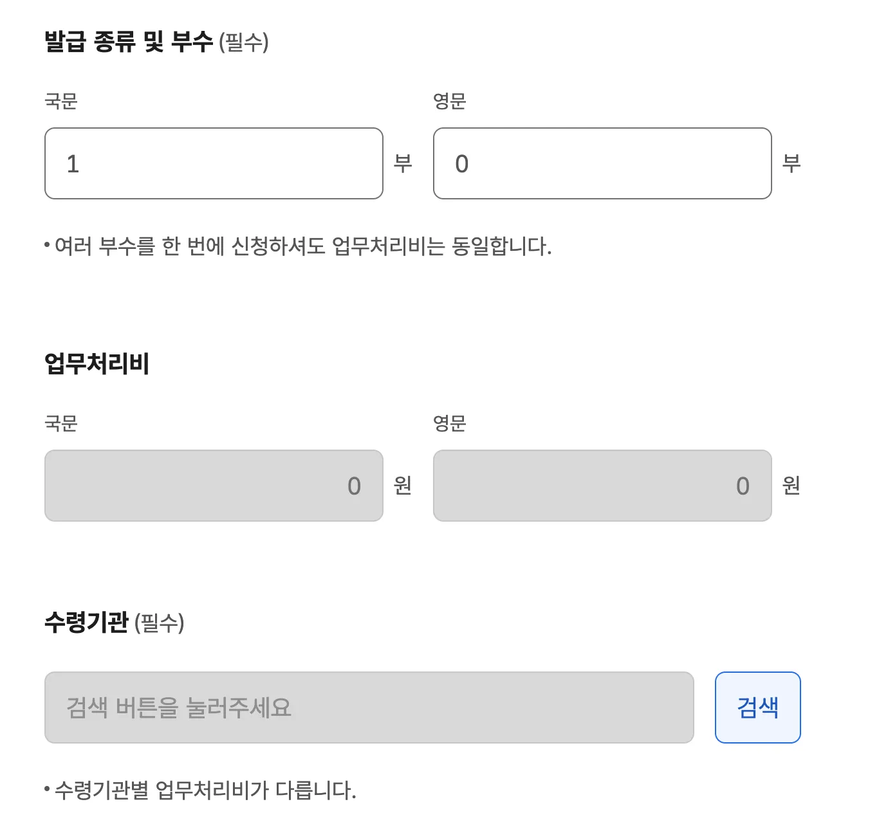Image resolution: width=888 pixels, height=831 pixels.
Task: Click the 국문 copies input field
Action: (x=212, y=163)
